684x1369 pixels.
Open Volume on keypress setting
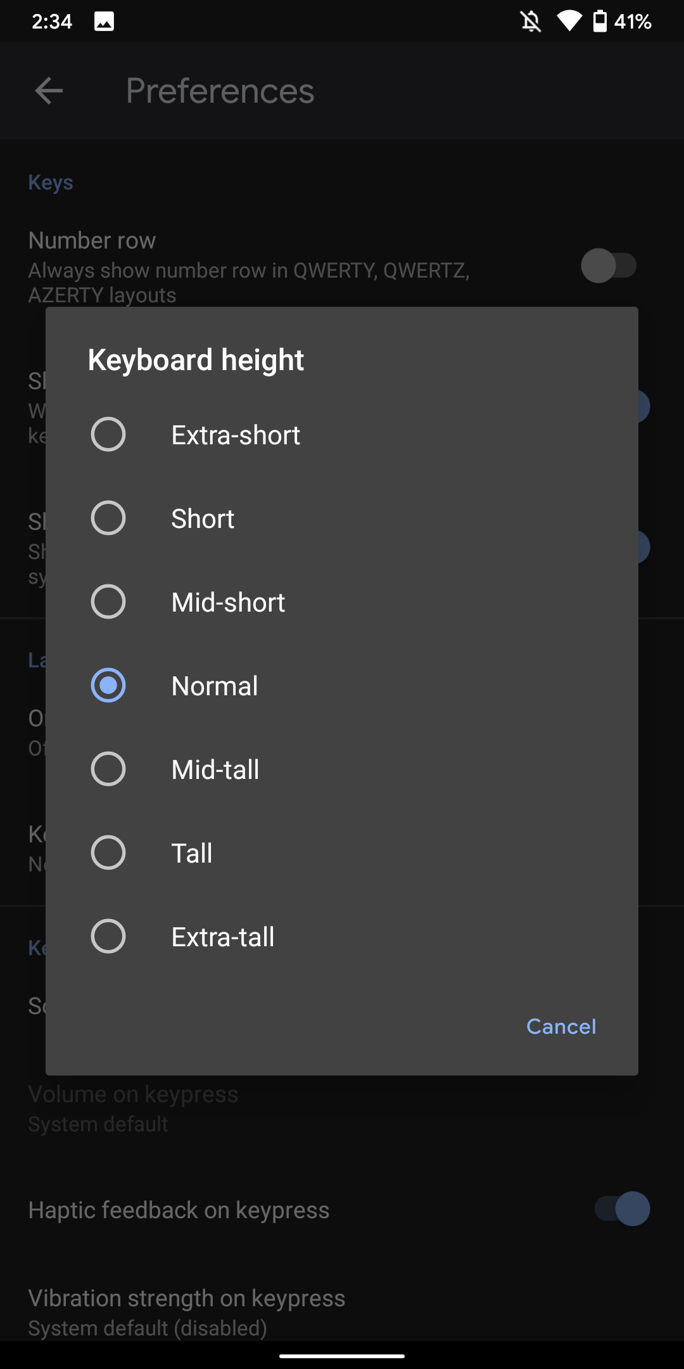tap(342, 1109)
